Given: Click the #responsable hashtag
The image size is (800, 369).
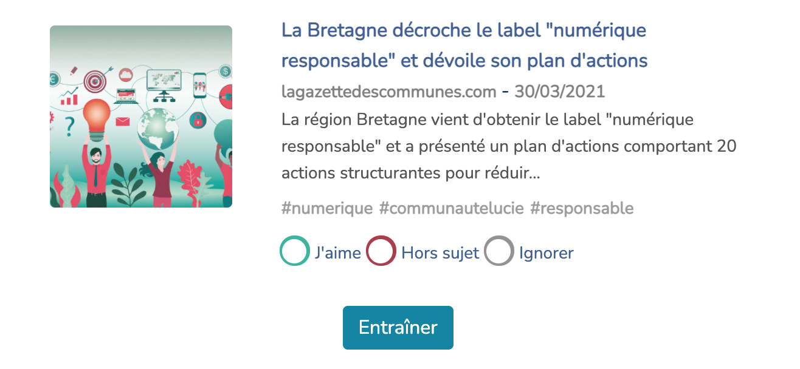Looking at the screenshot, I should [582, 208].
